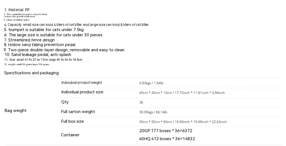Click the 40HQ container quantity line
This screenshot has height=146, width=286.
click(x=167, y=139)
